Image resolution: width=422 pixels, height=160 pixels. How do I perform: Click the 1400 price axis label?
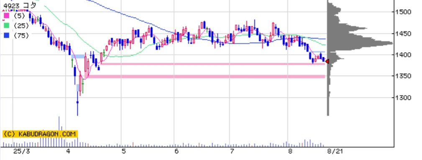tap(403, 55)
